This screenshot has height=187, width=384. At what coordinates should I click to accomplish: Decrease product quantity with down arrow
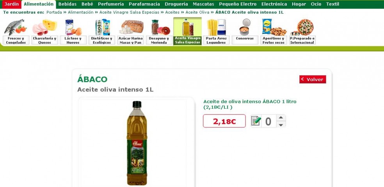point(281,124)
